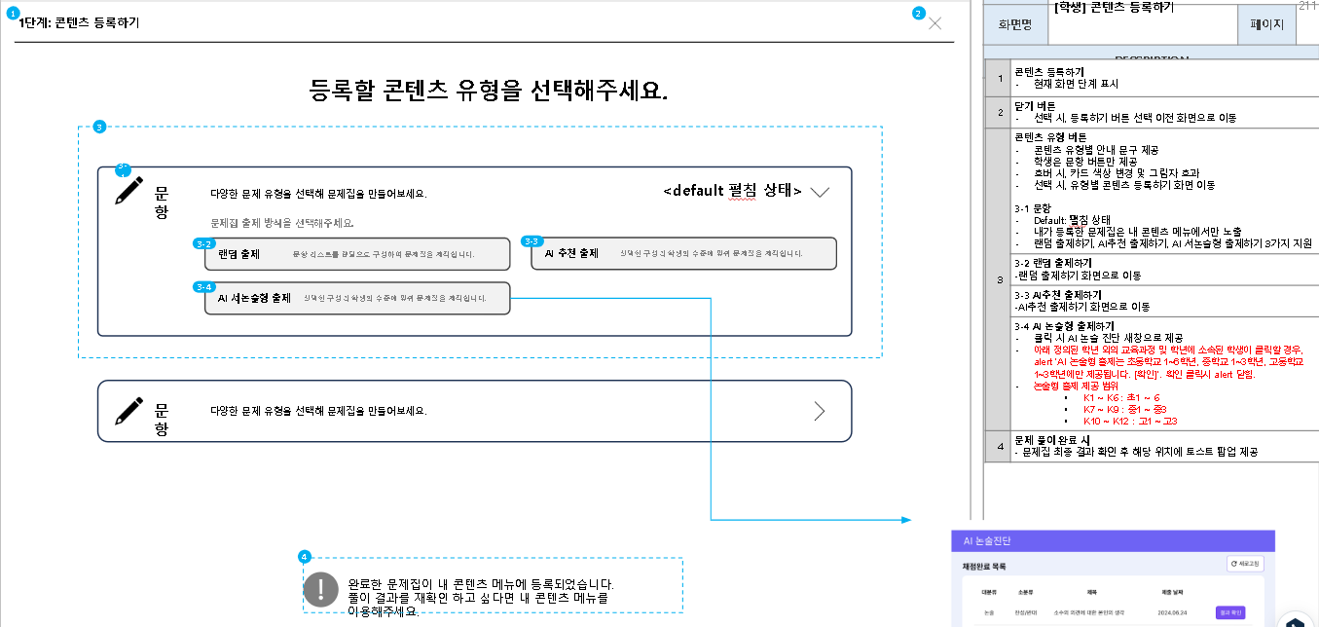Click the 3-2 badge on 랜덤 출제
The width and height of the screenshot is (1319, 627).
click(204, 243)
